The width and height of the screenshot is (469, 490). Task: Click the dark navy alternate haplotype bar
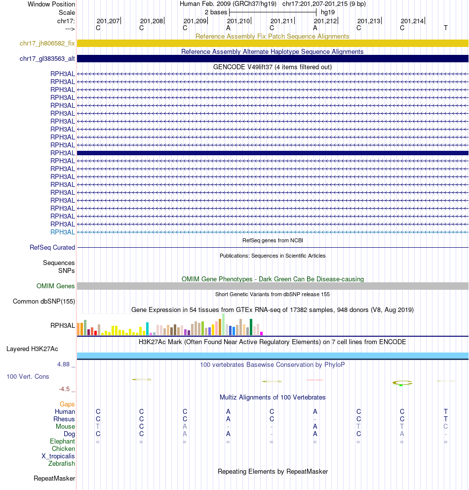(273, 58)
